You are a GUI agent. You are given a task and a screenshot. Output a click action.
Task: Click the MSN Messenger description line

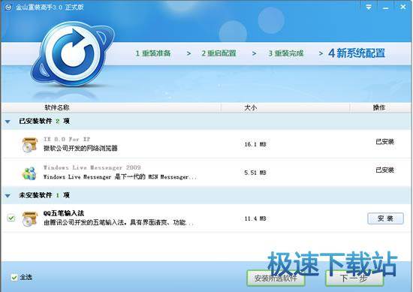point(120,177)
